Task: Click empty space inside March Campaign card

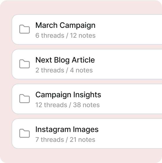Action: (x=129, y=29)
